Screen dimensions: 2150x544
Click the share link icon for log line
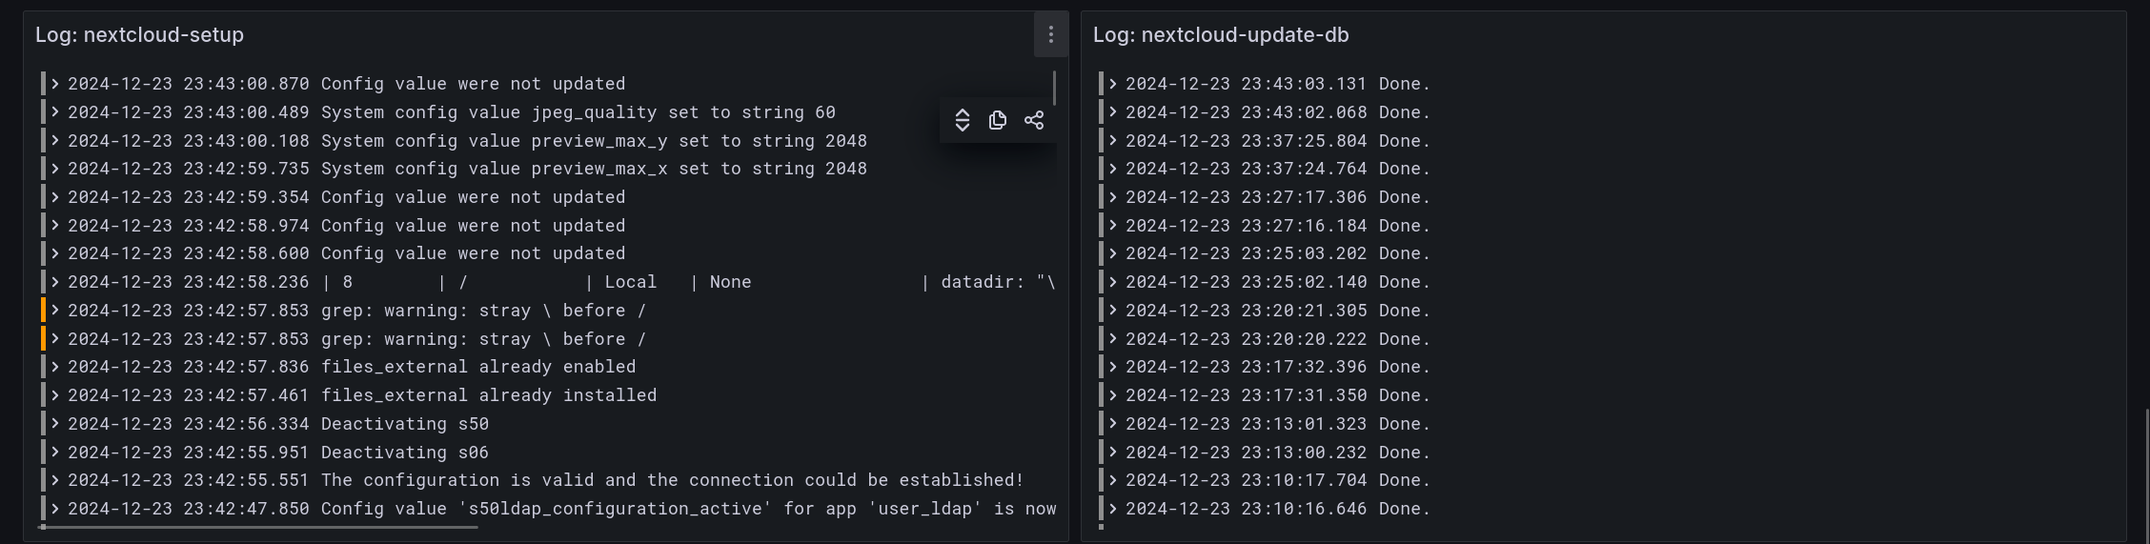point(1034,120)
